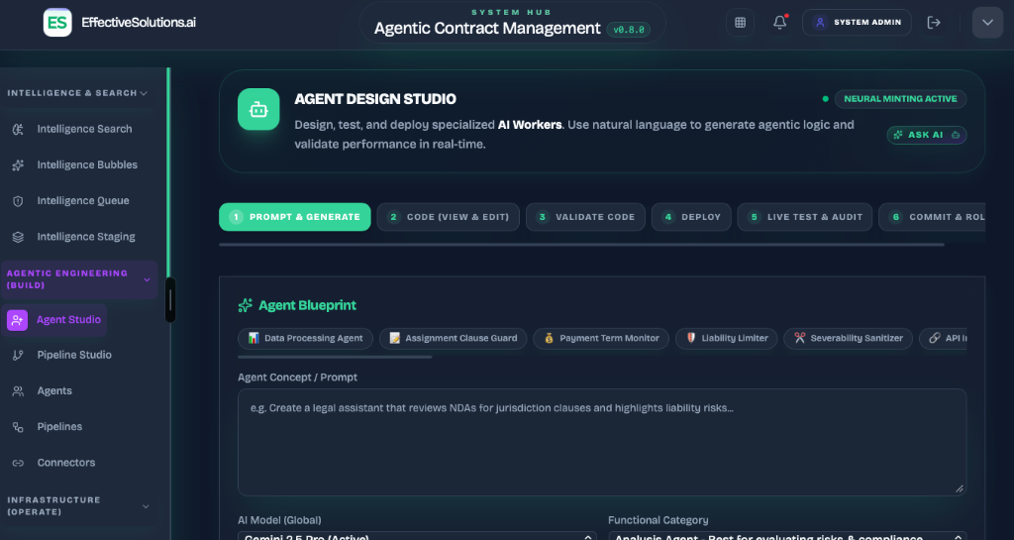This screenshot has height=540, width=1014.
Task: Choose the Assignment Clause Guard template
Action: pos(453,338)
